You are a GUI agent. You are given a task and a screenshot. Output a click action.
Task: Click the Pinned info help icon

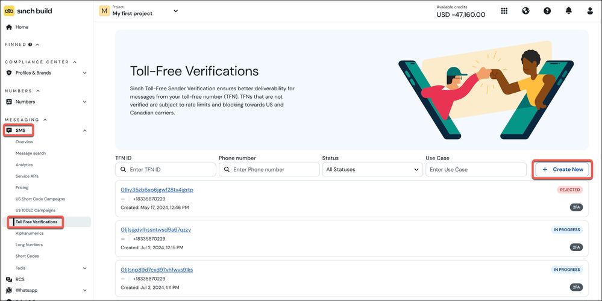pyautogui.click(x=30, y=45)
